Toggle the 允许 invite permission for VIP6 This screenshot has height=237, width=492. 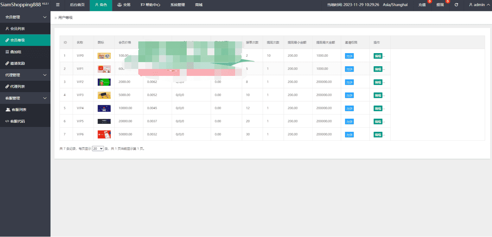click(349, 135)
